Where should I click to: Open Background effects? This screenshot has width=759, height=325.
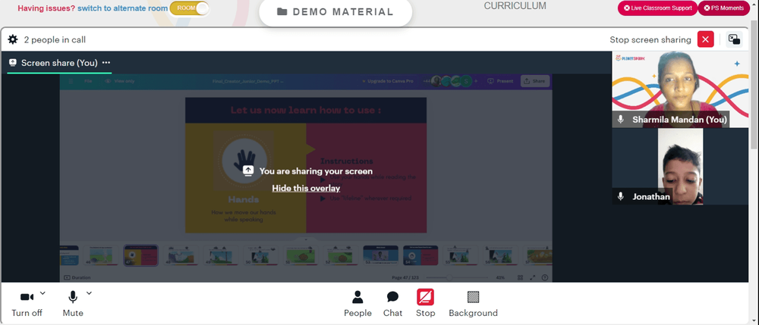(473, 305)
